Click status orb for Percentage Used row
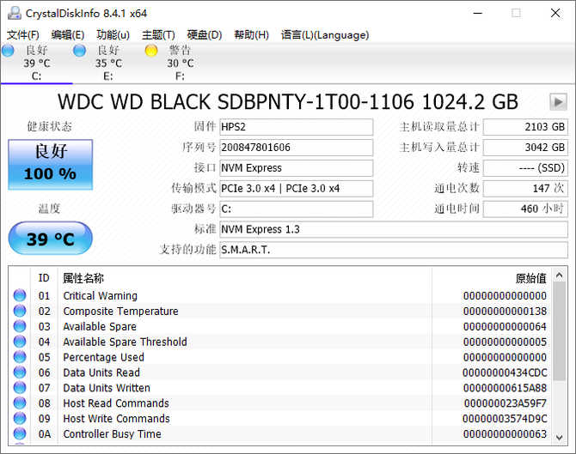 20,358
